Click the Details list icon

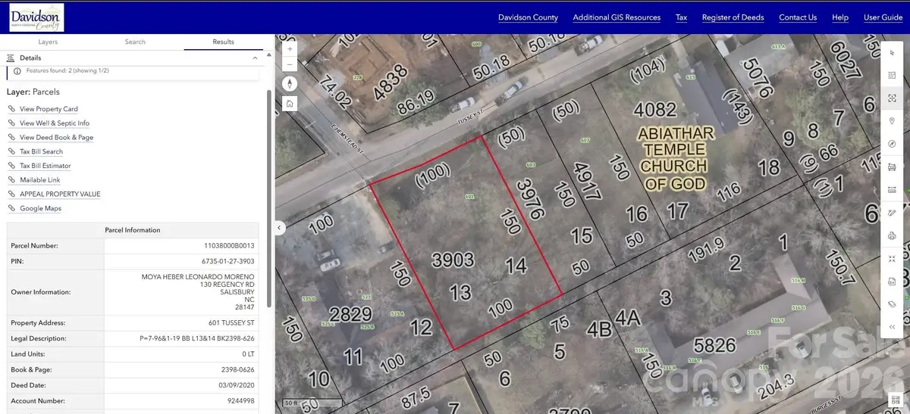click(11, 58)
